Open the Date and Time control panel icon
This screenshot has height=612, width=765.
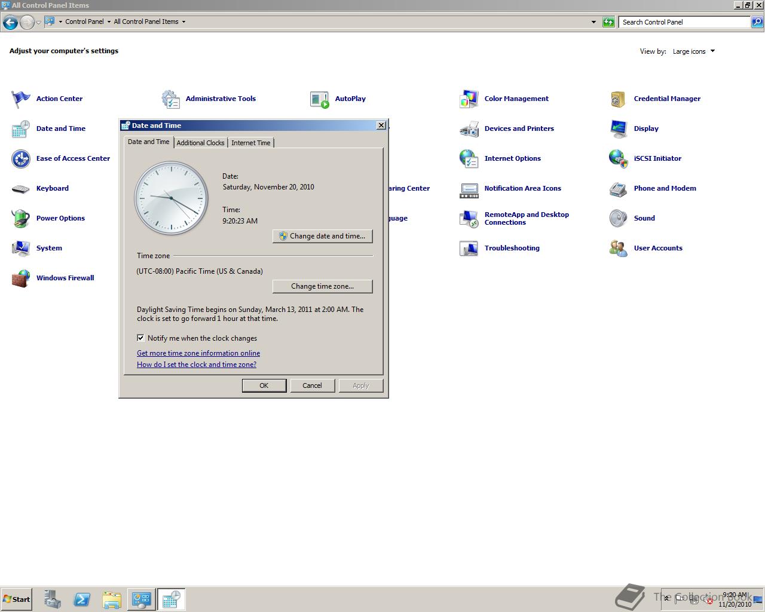tap(21, 128)
